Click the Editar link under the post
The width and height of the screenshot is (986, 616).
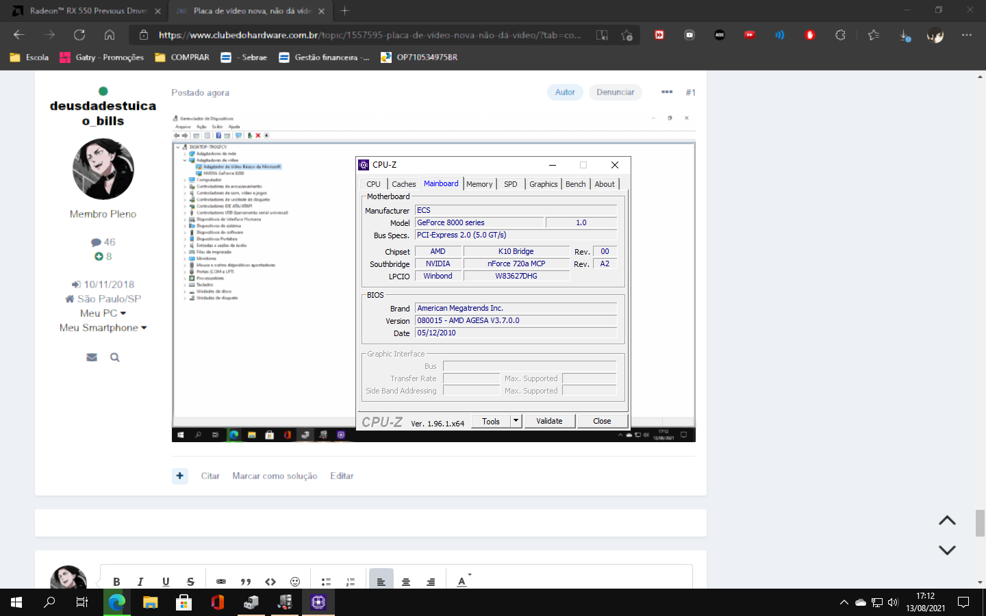point(342,476)
